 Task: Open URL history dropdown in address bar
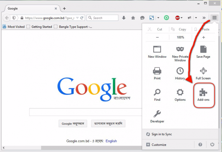(x=77, y=18)
